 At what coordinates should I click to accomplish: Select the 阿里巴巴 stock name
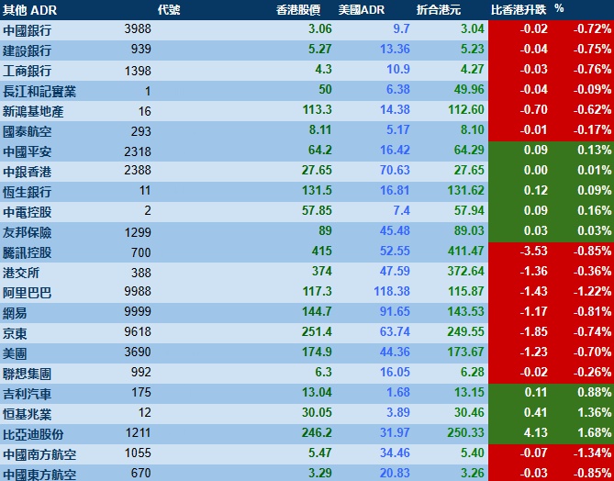pos(27,293)
